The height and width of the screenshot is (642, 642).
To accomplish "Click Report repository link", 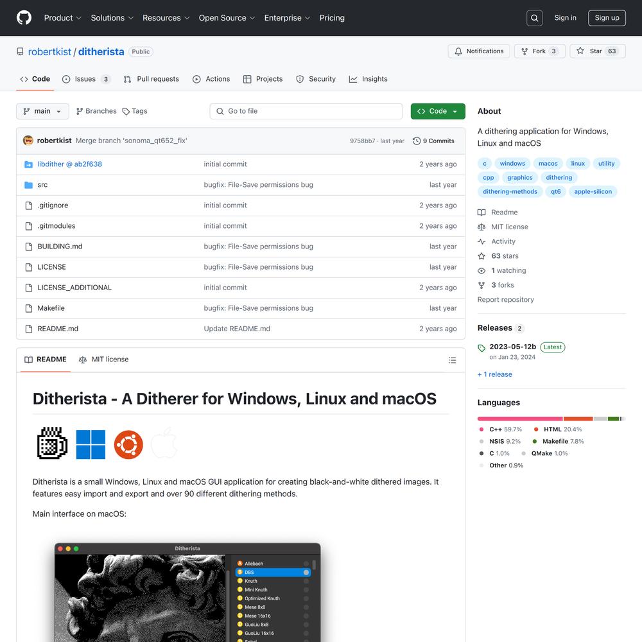I will [506, 300].
